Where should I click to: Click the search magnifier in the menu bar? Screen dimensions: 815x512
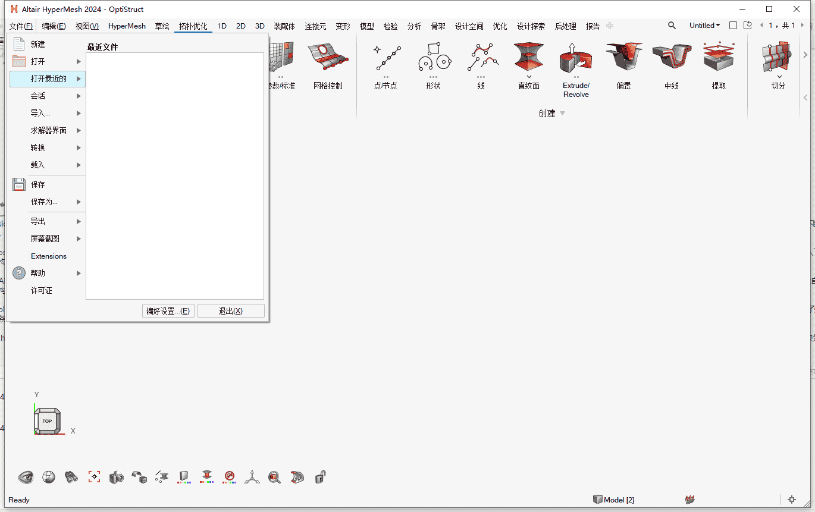click(672, 26)
